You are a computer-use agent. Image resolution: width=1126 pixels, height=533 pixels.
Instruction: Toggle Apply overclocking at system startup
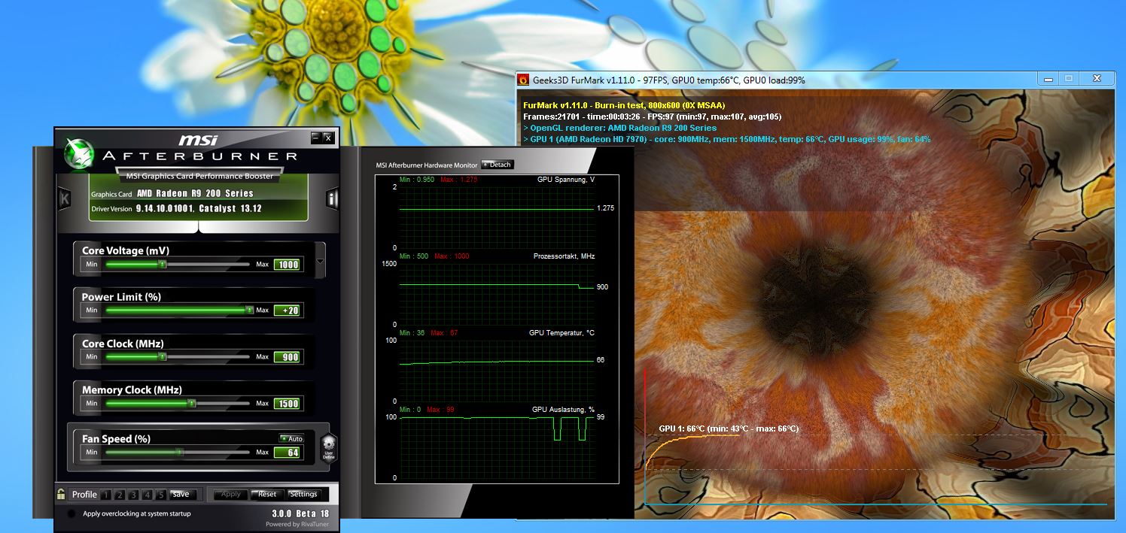(x=72, y=513)
